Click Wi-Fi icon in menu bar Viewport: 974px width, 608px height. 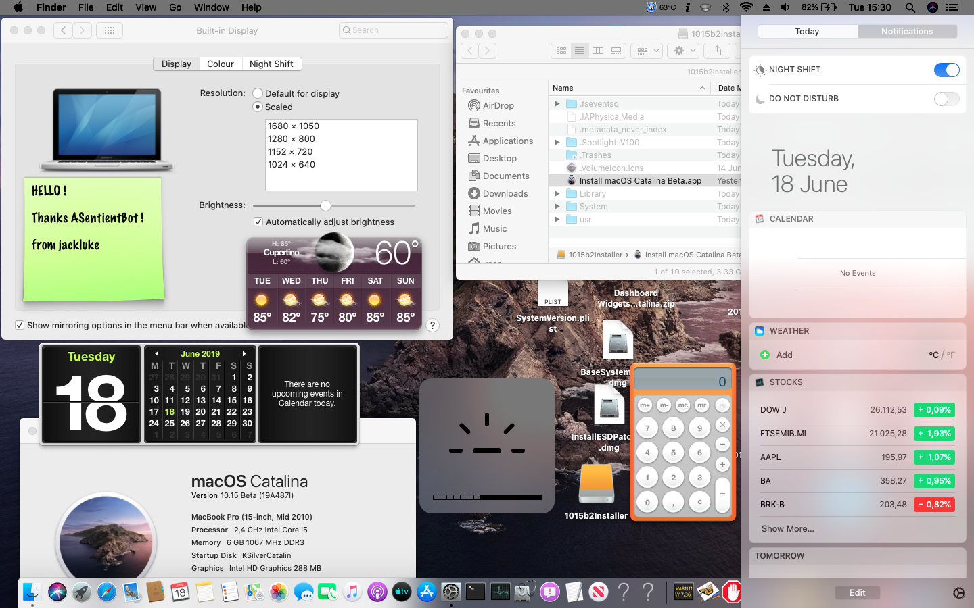click(746, 7)
